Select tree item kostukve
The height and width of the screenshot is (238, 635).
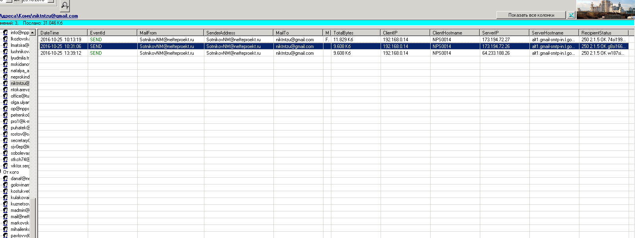click(x=20, y=191)
